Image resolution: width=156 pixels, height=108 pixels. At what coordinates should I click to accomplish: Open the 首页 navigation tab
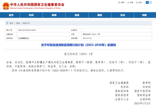click(11, 15)
